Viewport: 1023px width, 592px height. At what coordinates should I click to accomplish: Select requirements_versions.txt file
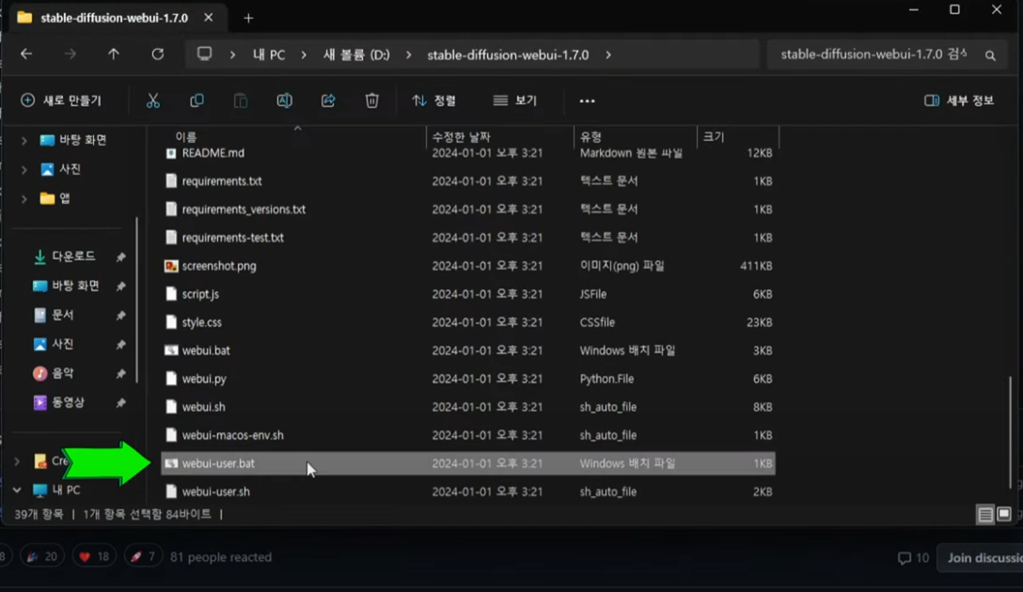468,210
